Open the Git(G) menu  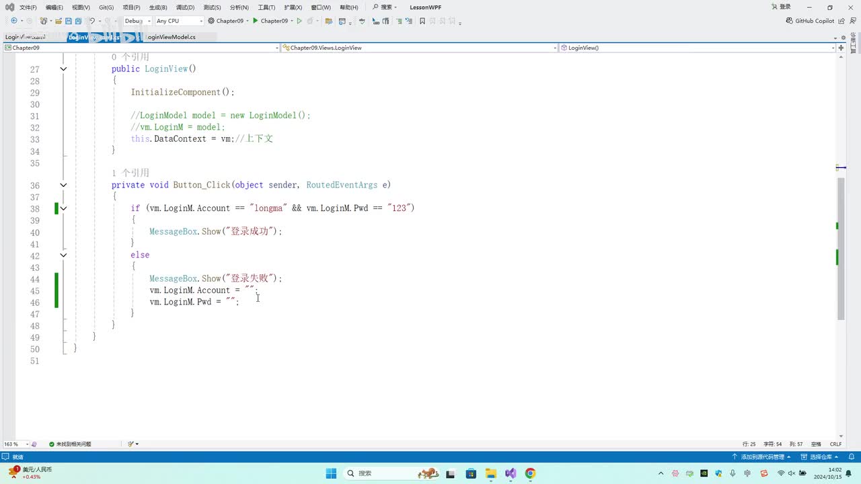point(106,7)
